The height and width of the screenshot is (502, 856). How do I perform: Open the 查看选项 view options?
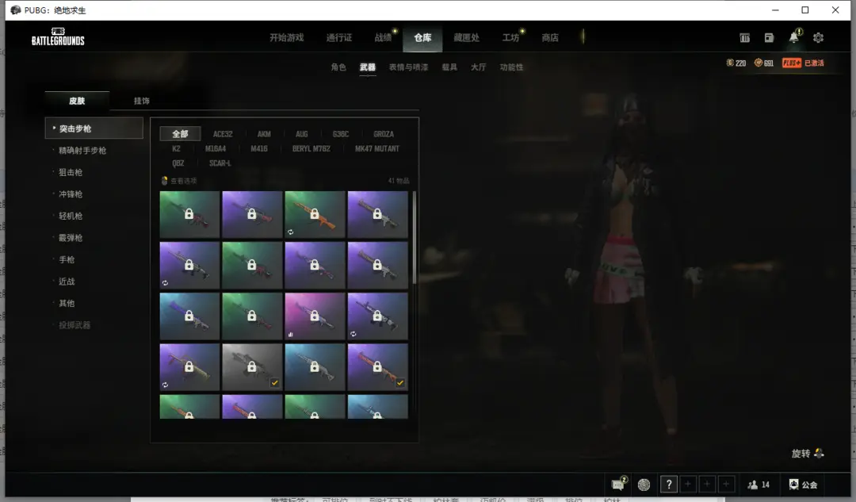click(179, 181)
